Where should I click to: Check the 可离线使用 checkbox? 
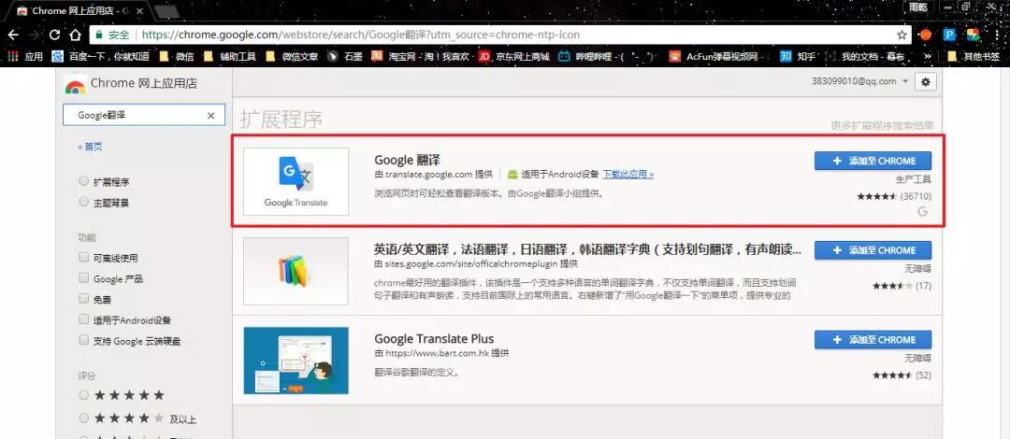pyautogui.click(x=84, y=258)
